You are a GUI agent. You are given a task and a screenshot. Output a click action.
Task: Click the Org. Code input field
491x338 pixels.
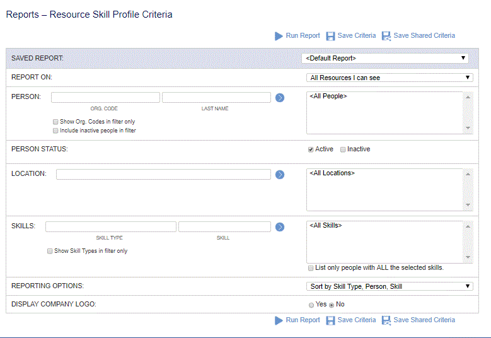tap(105, 97)
